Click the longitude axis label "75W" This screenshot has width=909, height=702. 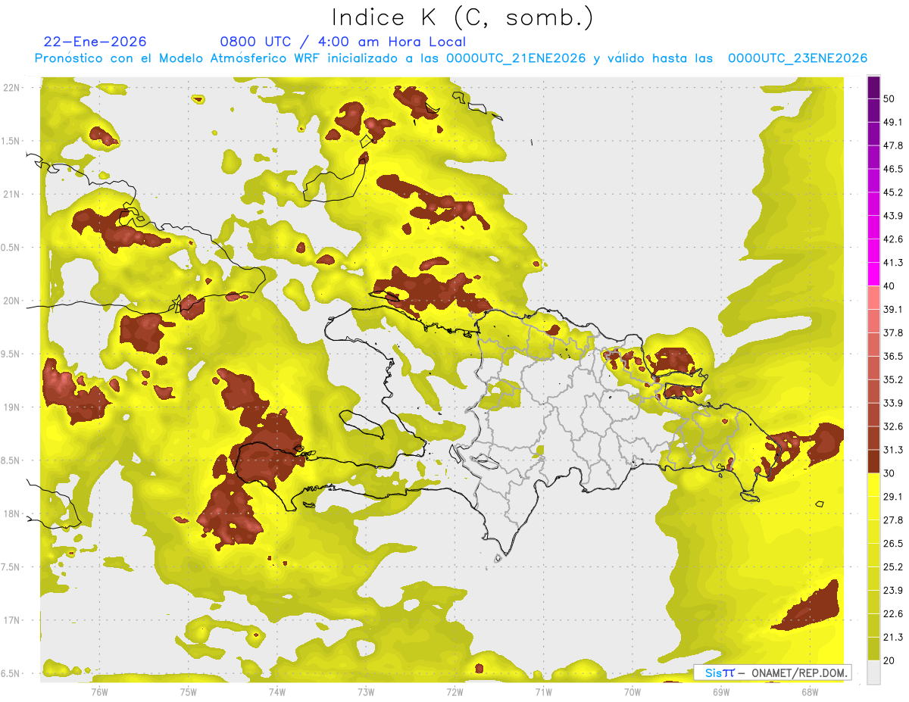tap(189, 691)
